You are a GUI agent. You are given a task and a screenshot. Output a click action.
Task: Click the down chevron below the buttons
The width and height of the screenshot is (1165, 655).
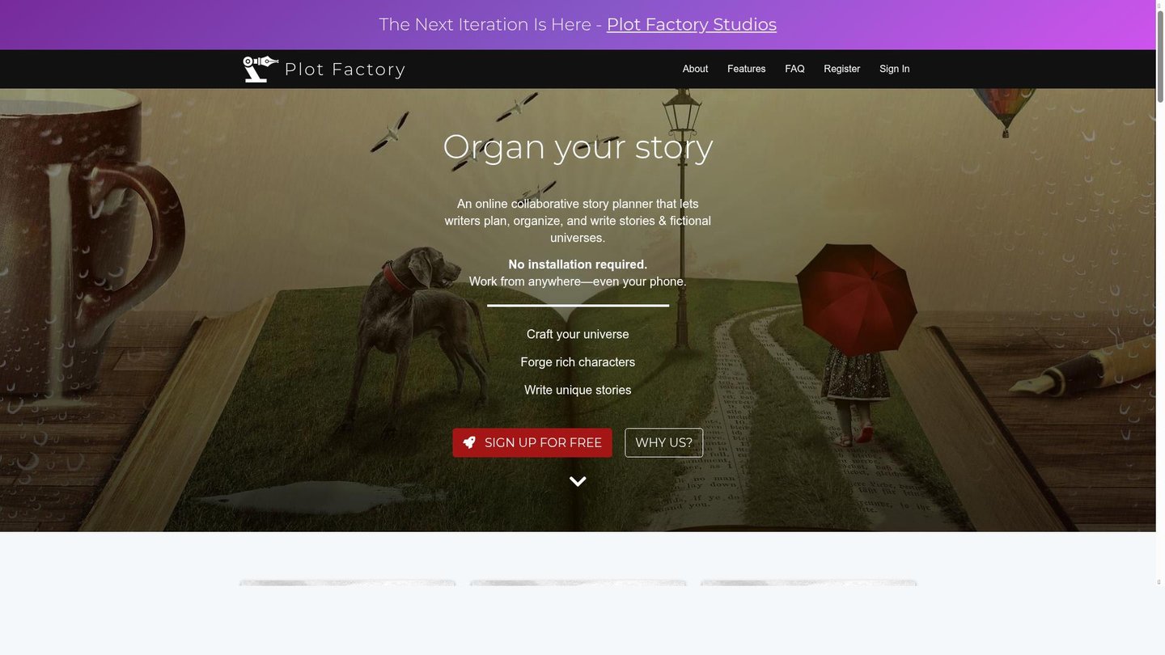tap(578, 481)
